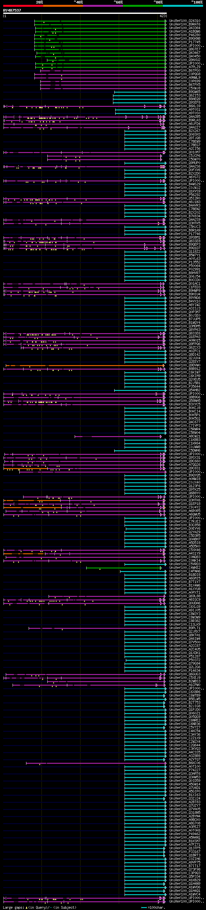The height and width of the screenshot is (910, 206).
Task: Select hit label UniRef100_A9NWL9
Action: pyautogui.click(x=184, y=78)
